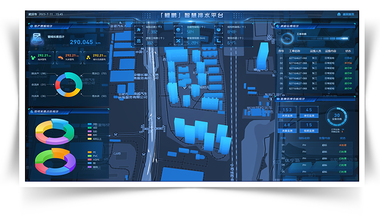Viewport: 380px width, 216px height.
Task: Click the 缺陷总数 puzzle-piece icon
Action: click(139, 31)
